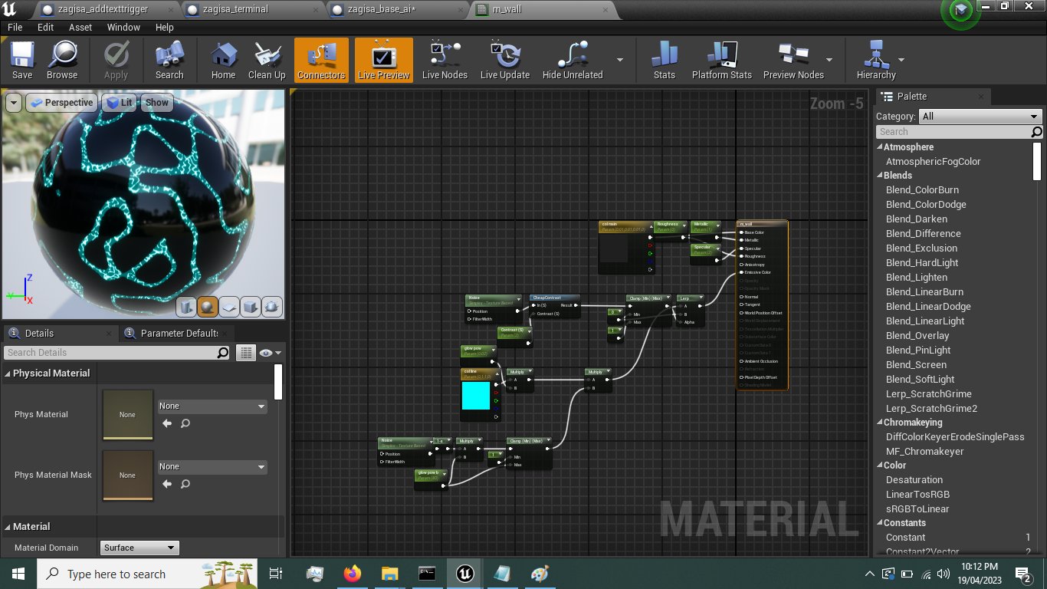Click the Browse content icon

coord(62,60)
